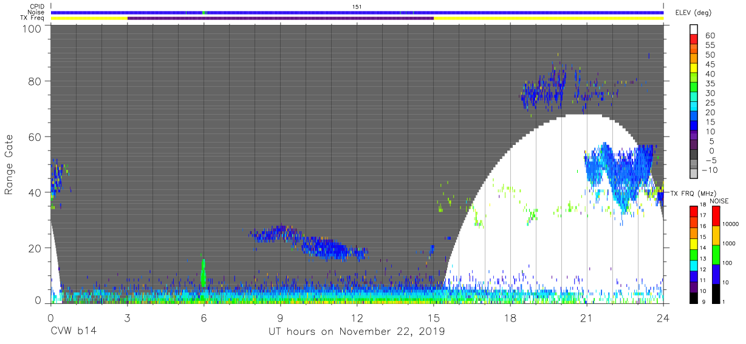The width and height of the screenshot is (746, 344).
Task: Click the 60 tick on Range Gate axis
Action: tap(35, 137)
